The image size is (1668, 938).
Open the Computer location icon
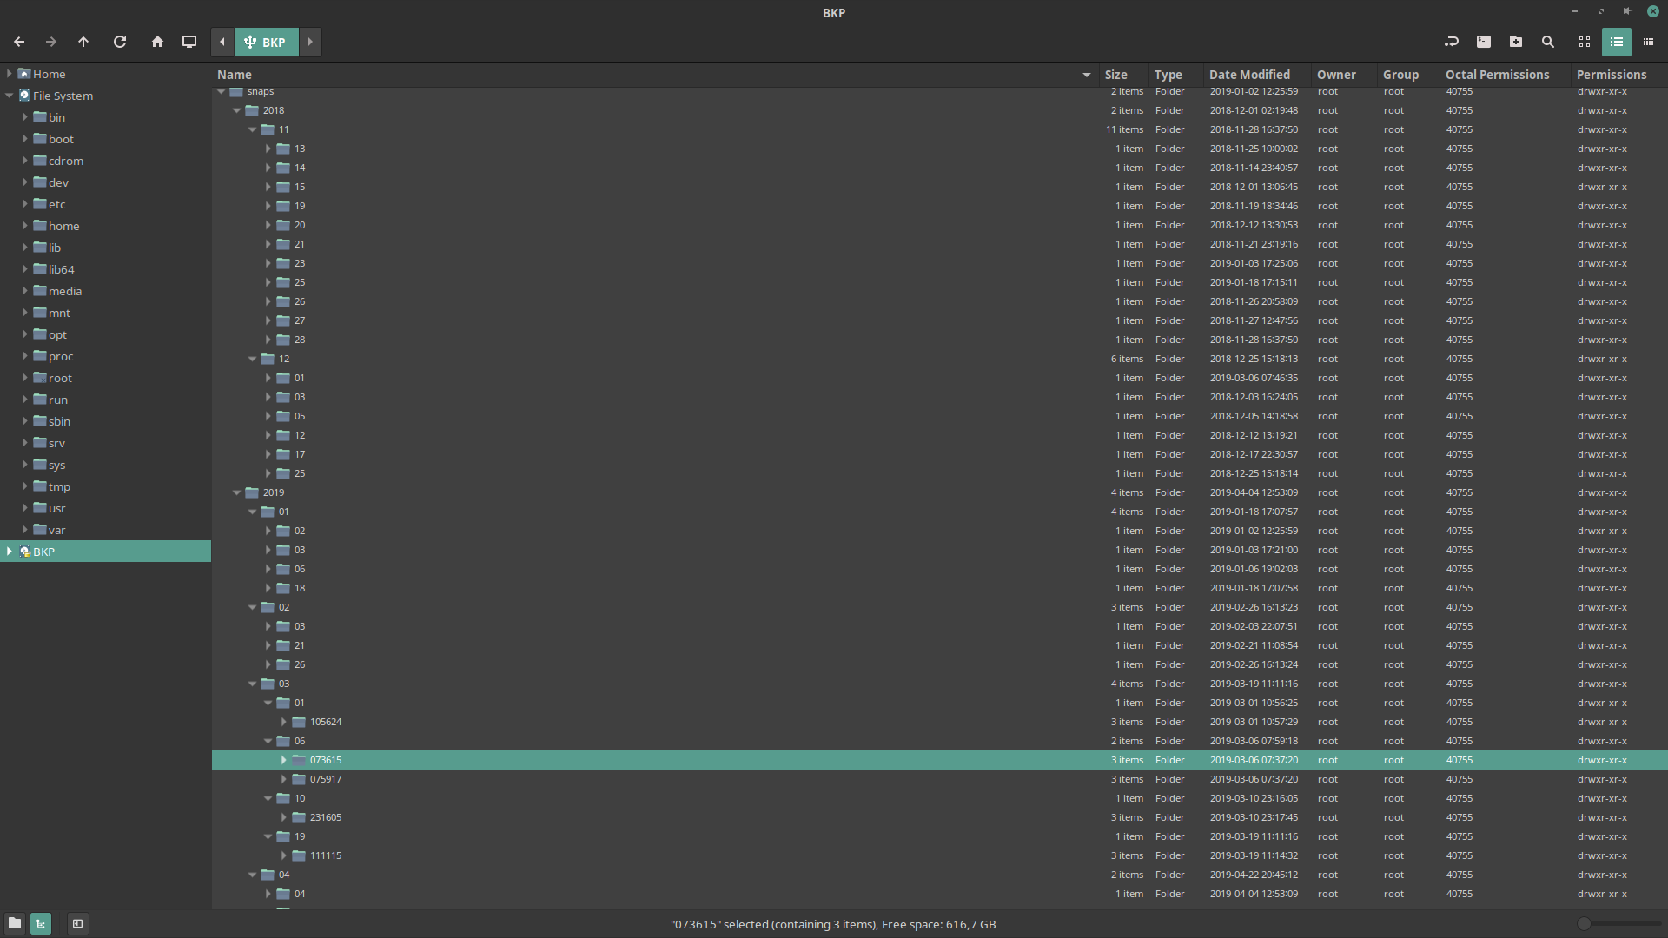click(189, 42)
